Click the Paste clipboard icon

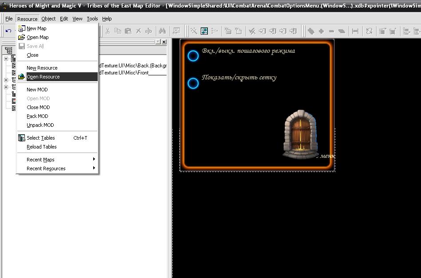pos(128,31)
